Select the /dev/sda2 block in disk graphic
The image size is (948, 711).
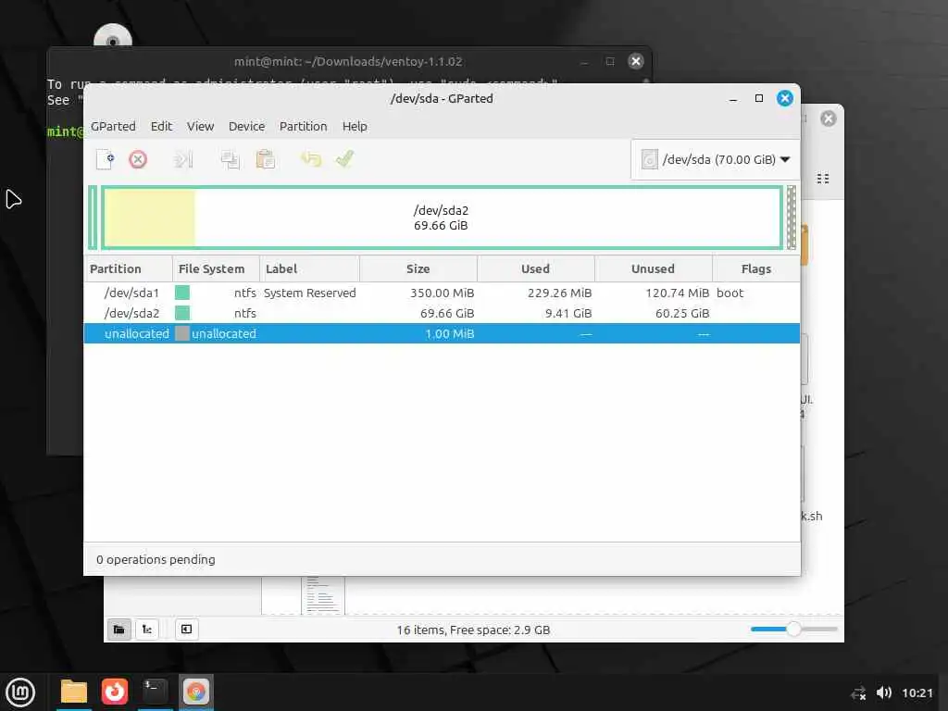point(442,218)
